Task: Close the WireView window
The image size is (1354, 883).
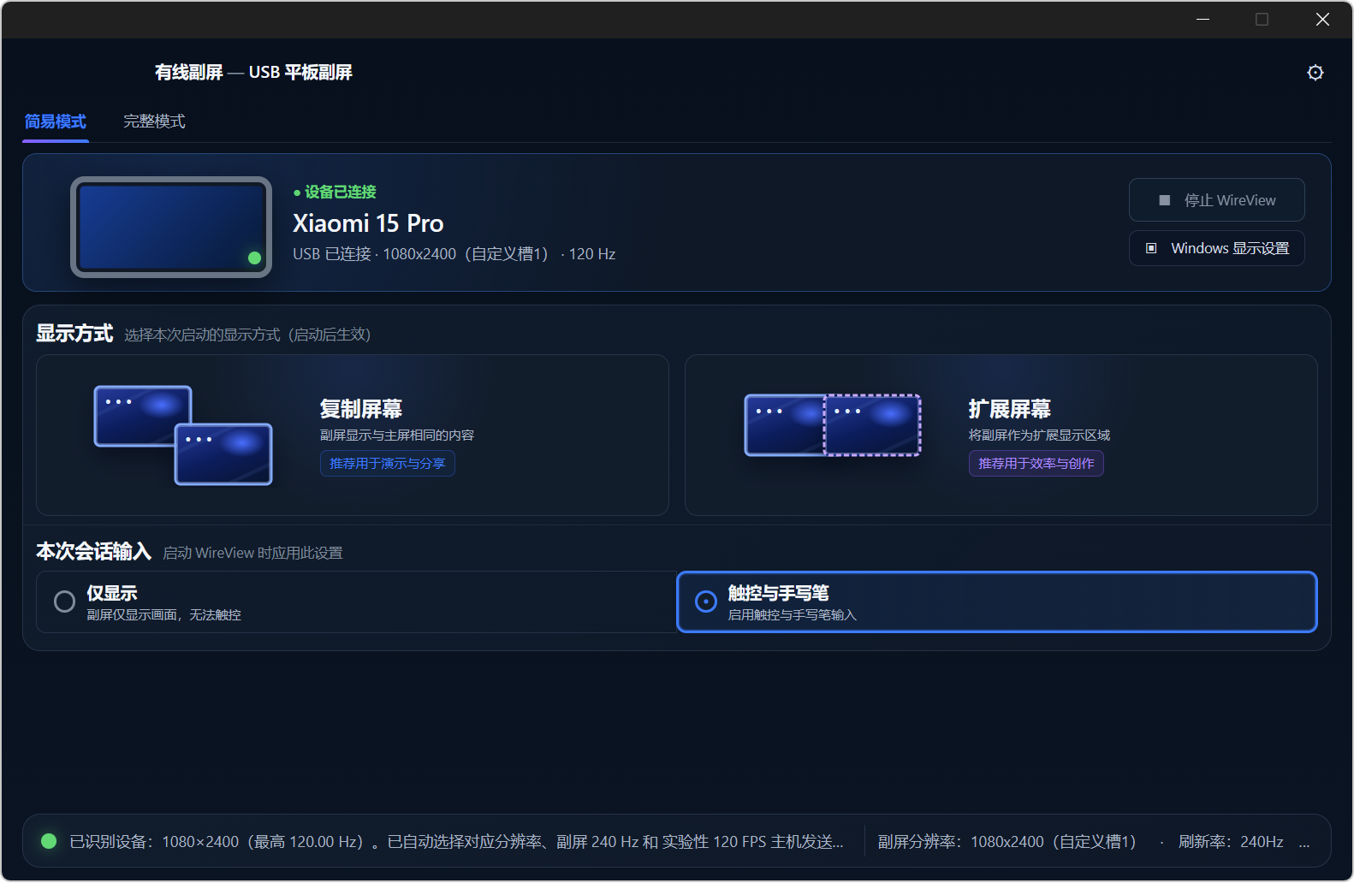Action: click(x=1322, y=19)
